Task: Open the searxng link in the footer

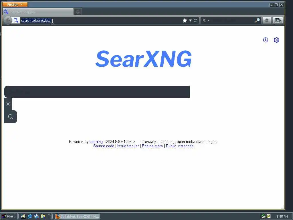Action: (96, 142)
